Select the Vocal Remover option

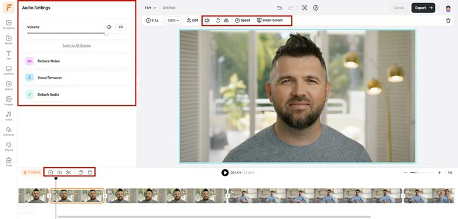[x=76, y=78]
